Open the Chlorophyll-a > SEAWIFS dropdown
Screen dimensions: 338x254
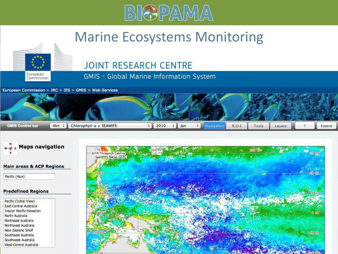coord(110,126)
